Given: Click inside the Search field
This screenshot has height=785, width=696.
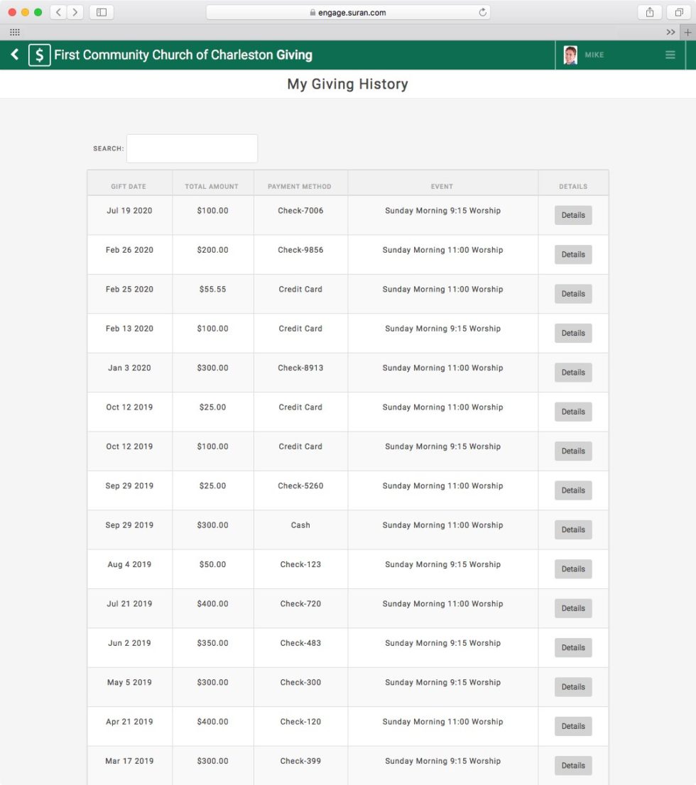Looking at the screenshot, I should (192, 148).
